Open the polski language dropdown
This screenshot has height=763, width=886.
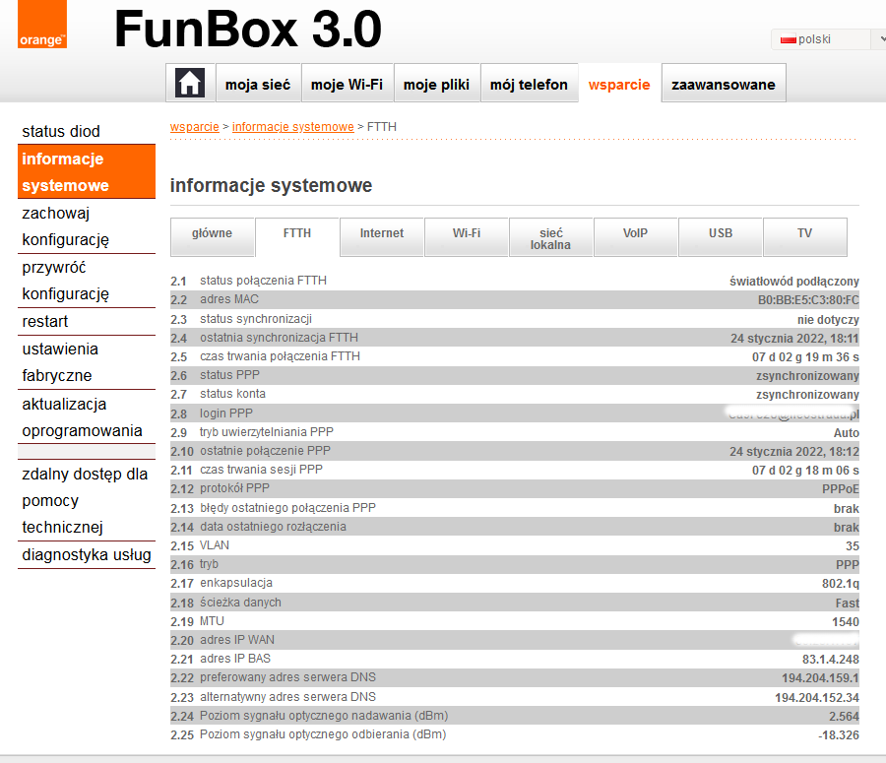(828, 39)
